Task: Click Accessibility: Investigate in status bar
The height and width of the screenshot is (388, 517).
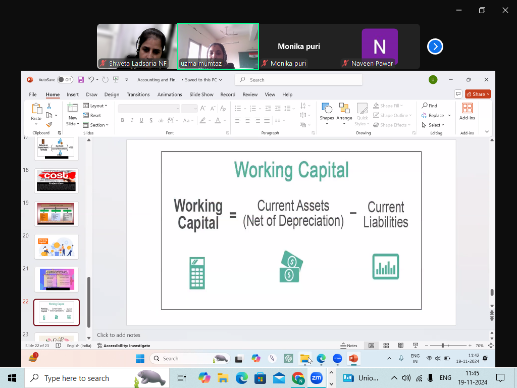Action: pos(124,346)
